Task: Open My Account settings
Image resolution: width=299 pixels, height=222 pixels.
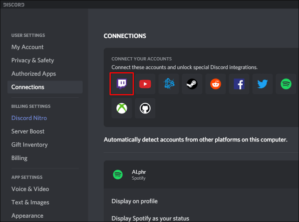Action: click(27, 47)
